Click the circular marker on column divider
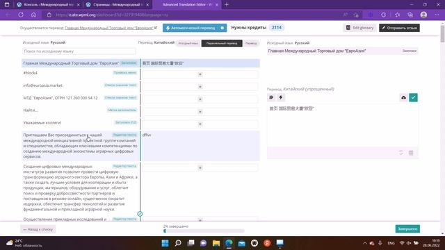Screen dimensions: 445x250 click(x=140, y=214)
